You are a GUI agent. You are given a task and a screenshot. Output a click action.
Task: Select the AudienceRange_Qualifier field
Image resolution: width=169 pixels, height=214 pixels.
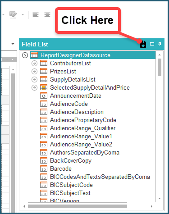83,128
